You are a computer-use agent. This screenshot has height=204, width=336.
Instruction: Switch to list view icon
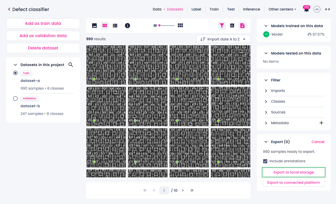115,26
